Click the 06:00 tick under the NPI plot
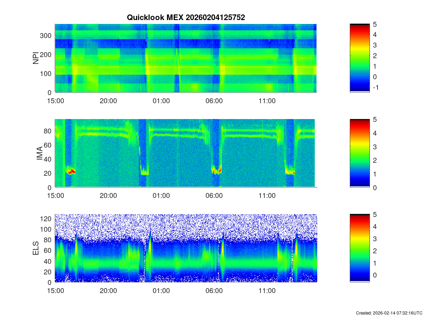 [214, 101]
